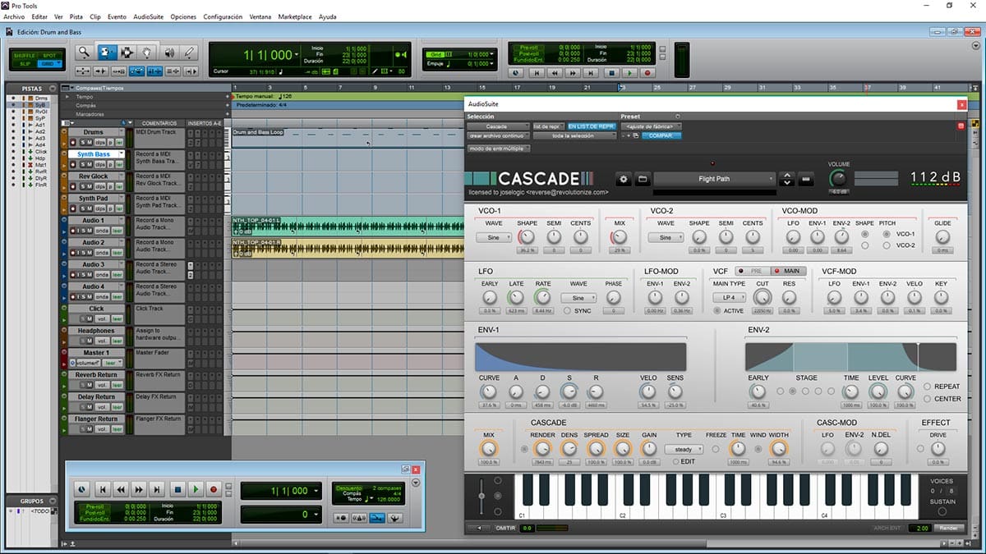Click the COMPAR compare button
The width and height of the screenshot is (986, 554).
pyautogui.click(x=661, y=135)
